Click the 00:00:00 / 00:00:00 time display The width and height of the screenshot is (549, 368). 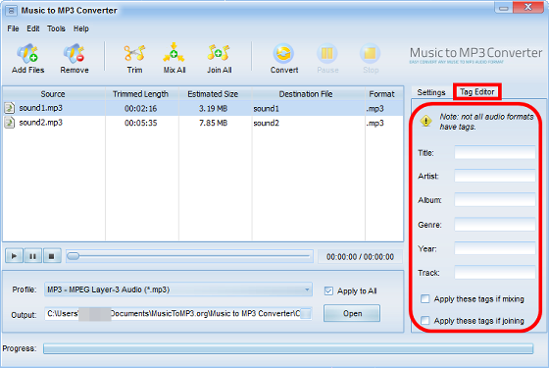pos(360,257)
